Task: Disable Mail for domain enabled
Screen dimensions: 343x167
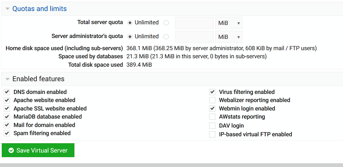Action: tap(7, 125)
